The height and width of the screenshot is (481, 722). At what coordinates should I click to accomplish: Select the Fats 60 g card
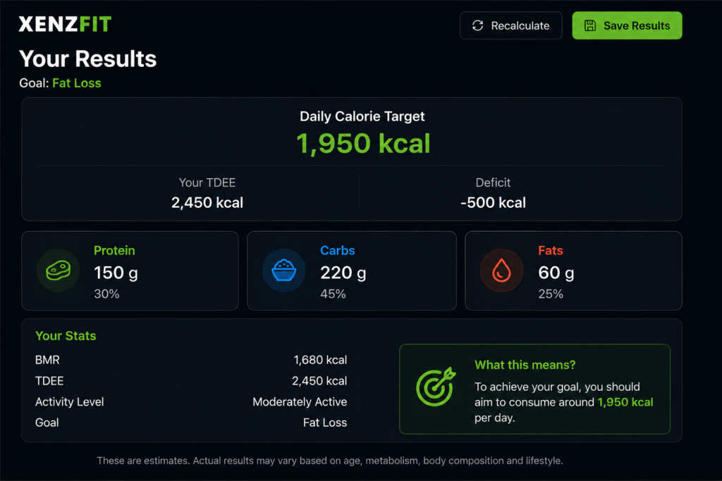point(573,271)
